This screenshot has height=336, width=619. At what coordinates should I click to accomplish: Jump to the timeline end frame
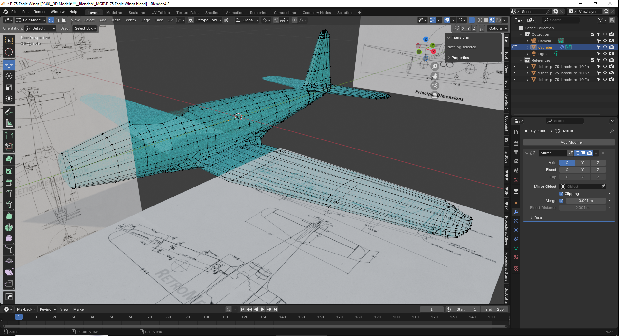[276, 309]
